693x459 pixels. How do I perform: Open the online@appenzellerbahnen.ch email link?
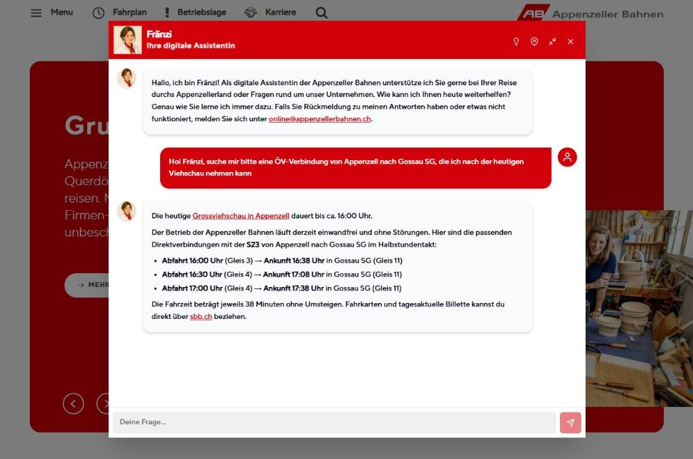[x=319, y=119]
